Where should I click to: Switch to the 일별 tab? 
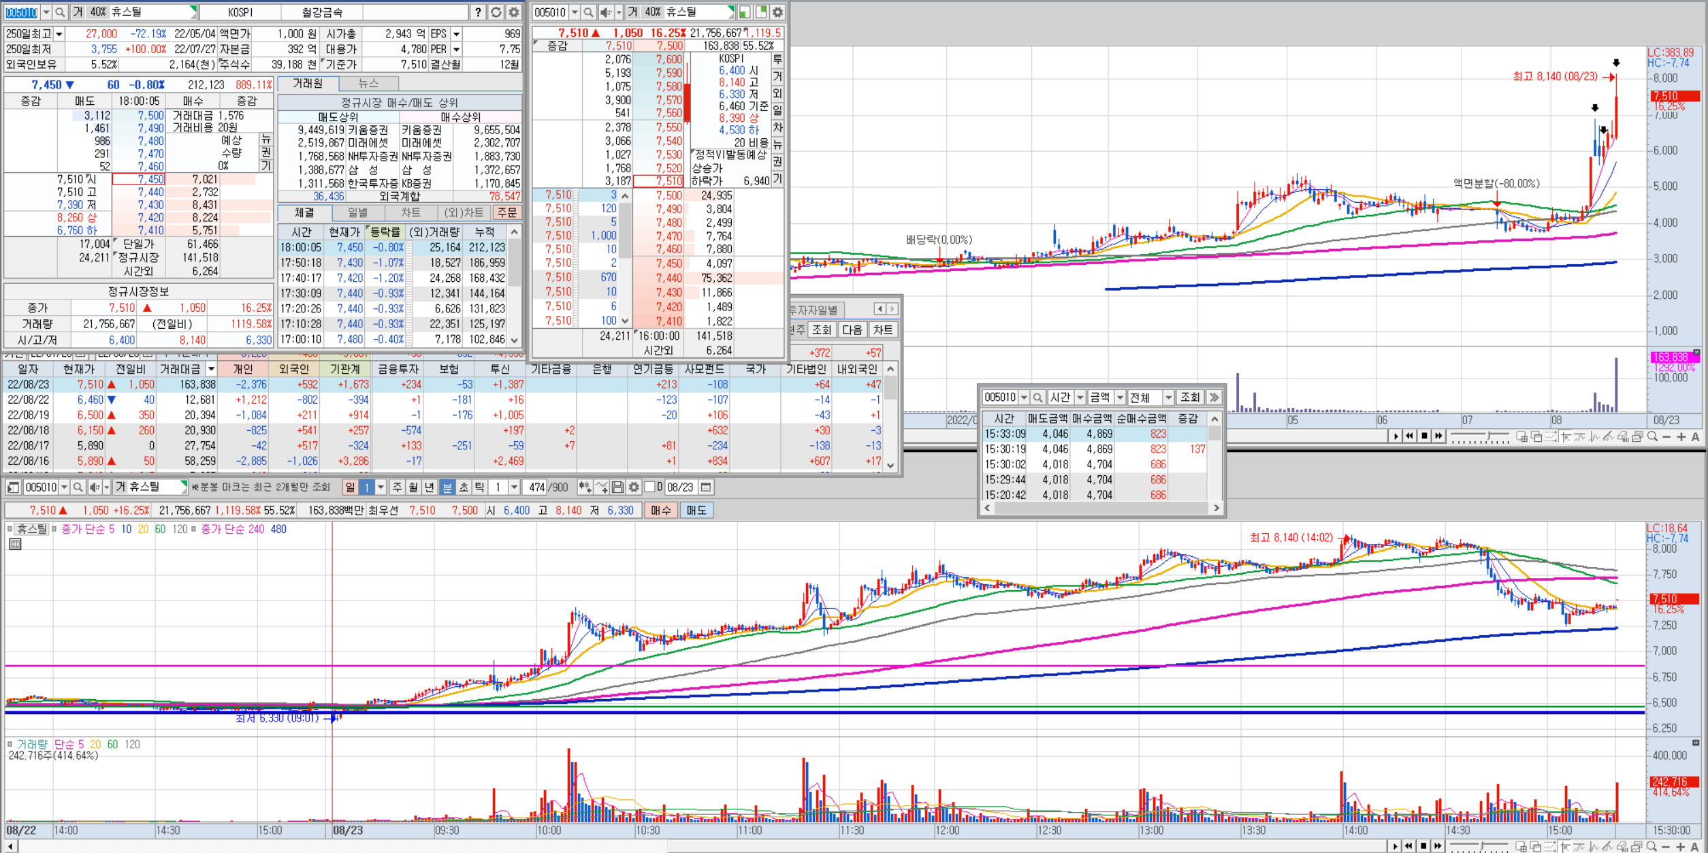click(x=358, y=213)
